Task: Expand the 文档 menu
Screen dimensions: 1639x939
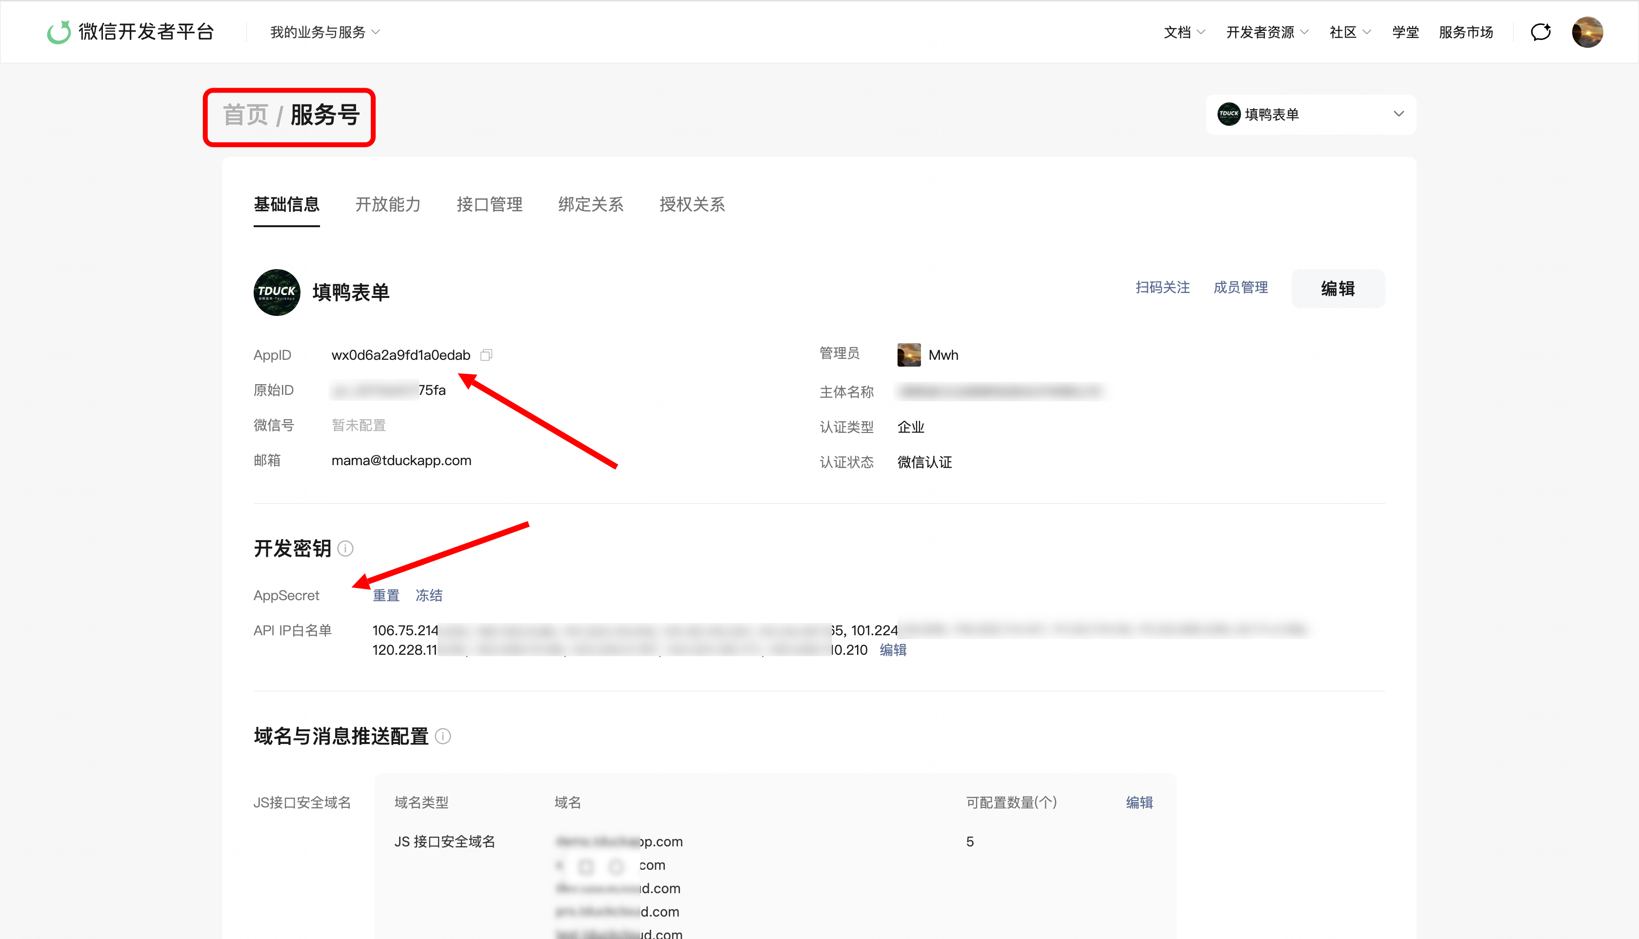Action: pos(1184,32)
